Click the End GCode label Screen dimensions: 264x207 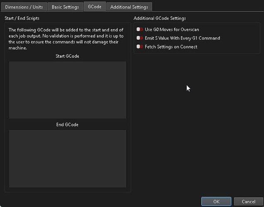coord(67,125)
